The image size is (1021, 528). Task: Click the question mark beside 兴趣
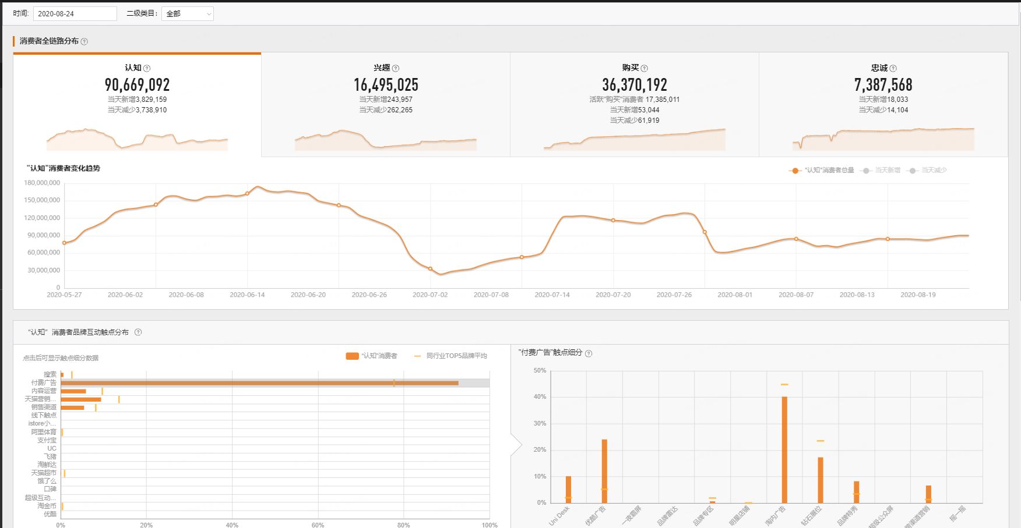click(x=396, y=68)
